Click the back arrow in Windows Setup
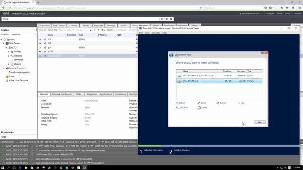The image size is (303, 170). pos(171,55)
